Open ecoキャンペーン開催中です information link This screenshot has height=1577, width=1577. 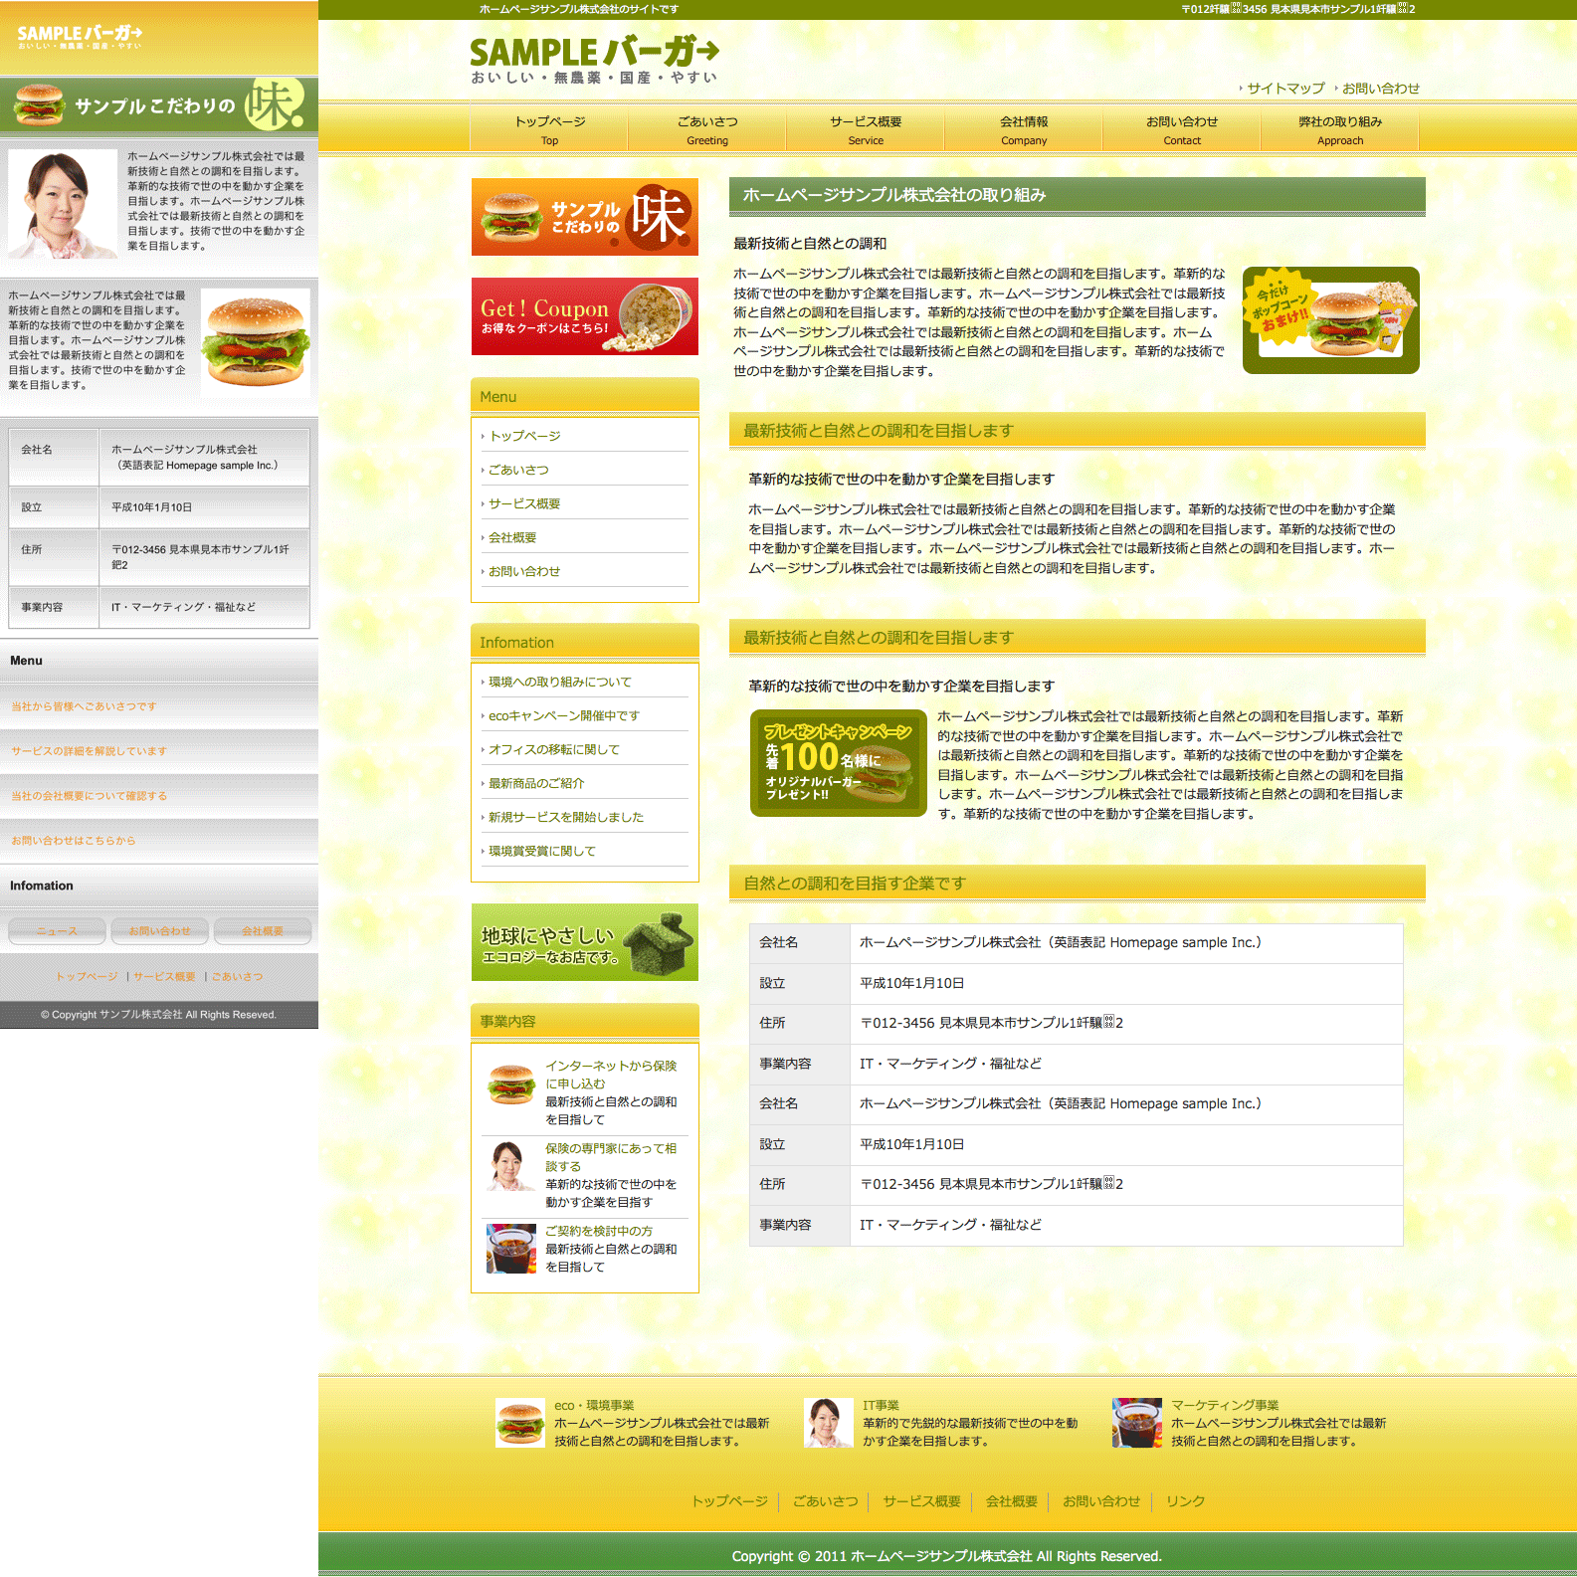563,715
